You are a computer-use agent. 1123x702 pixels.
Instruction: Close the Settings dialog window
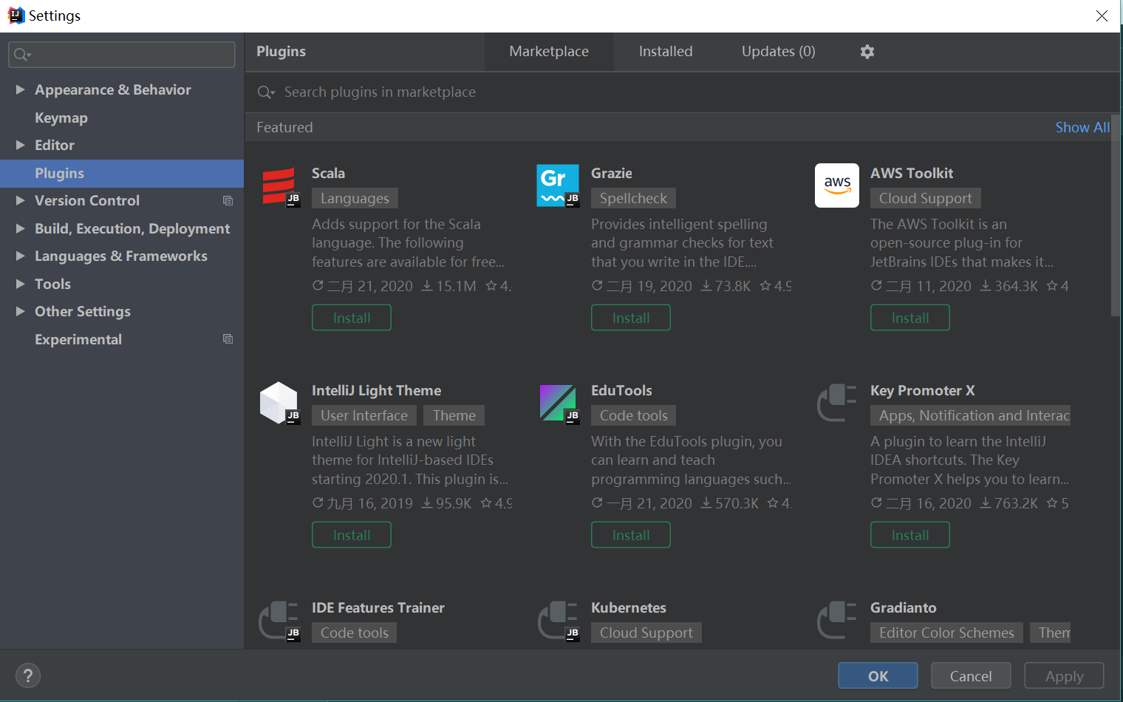pos(1102,16)
